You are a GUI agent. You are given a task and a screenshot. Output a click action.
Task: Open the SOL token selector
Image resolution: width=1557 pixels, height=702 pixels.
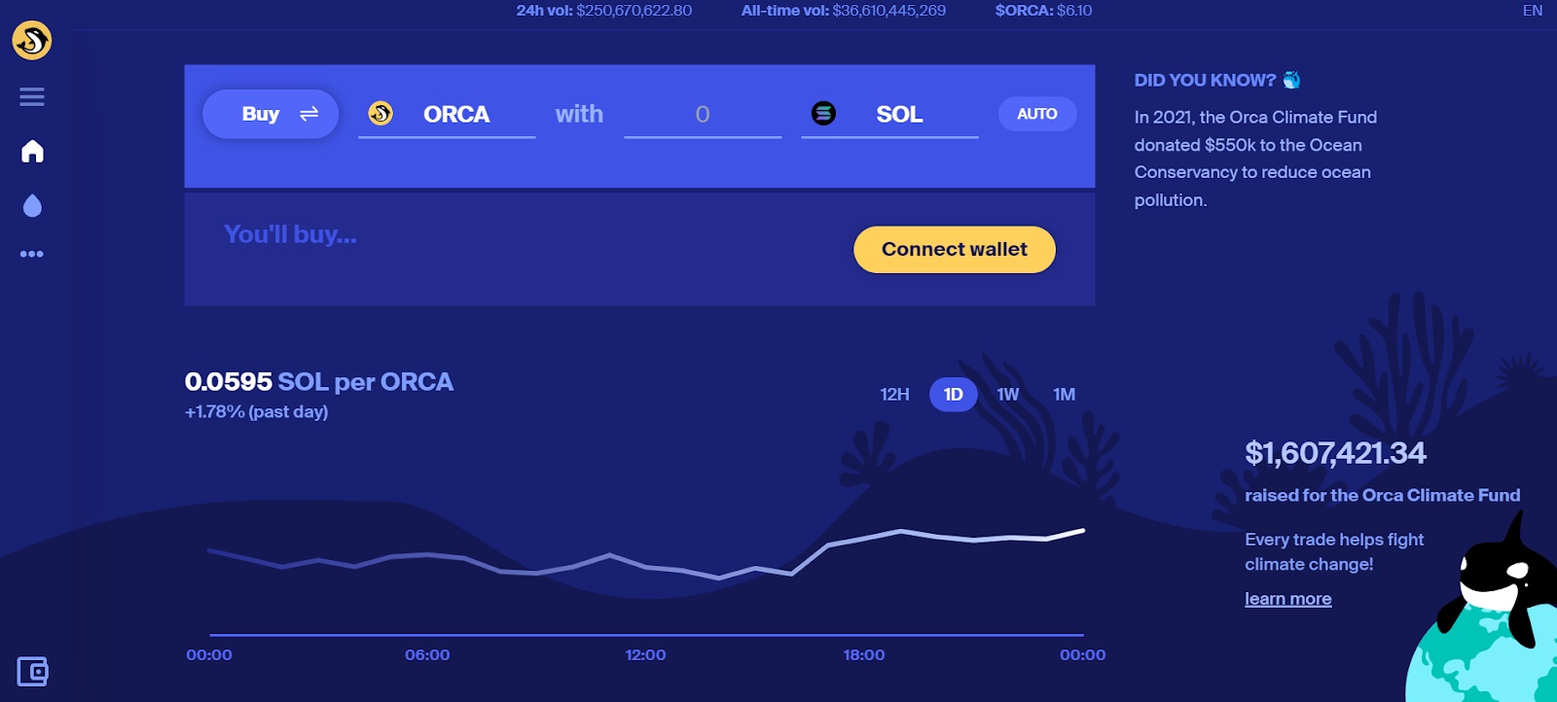(x=899, y=115)
